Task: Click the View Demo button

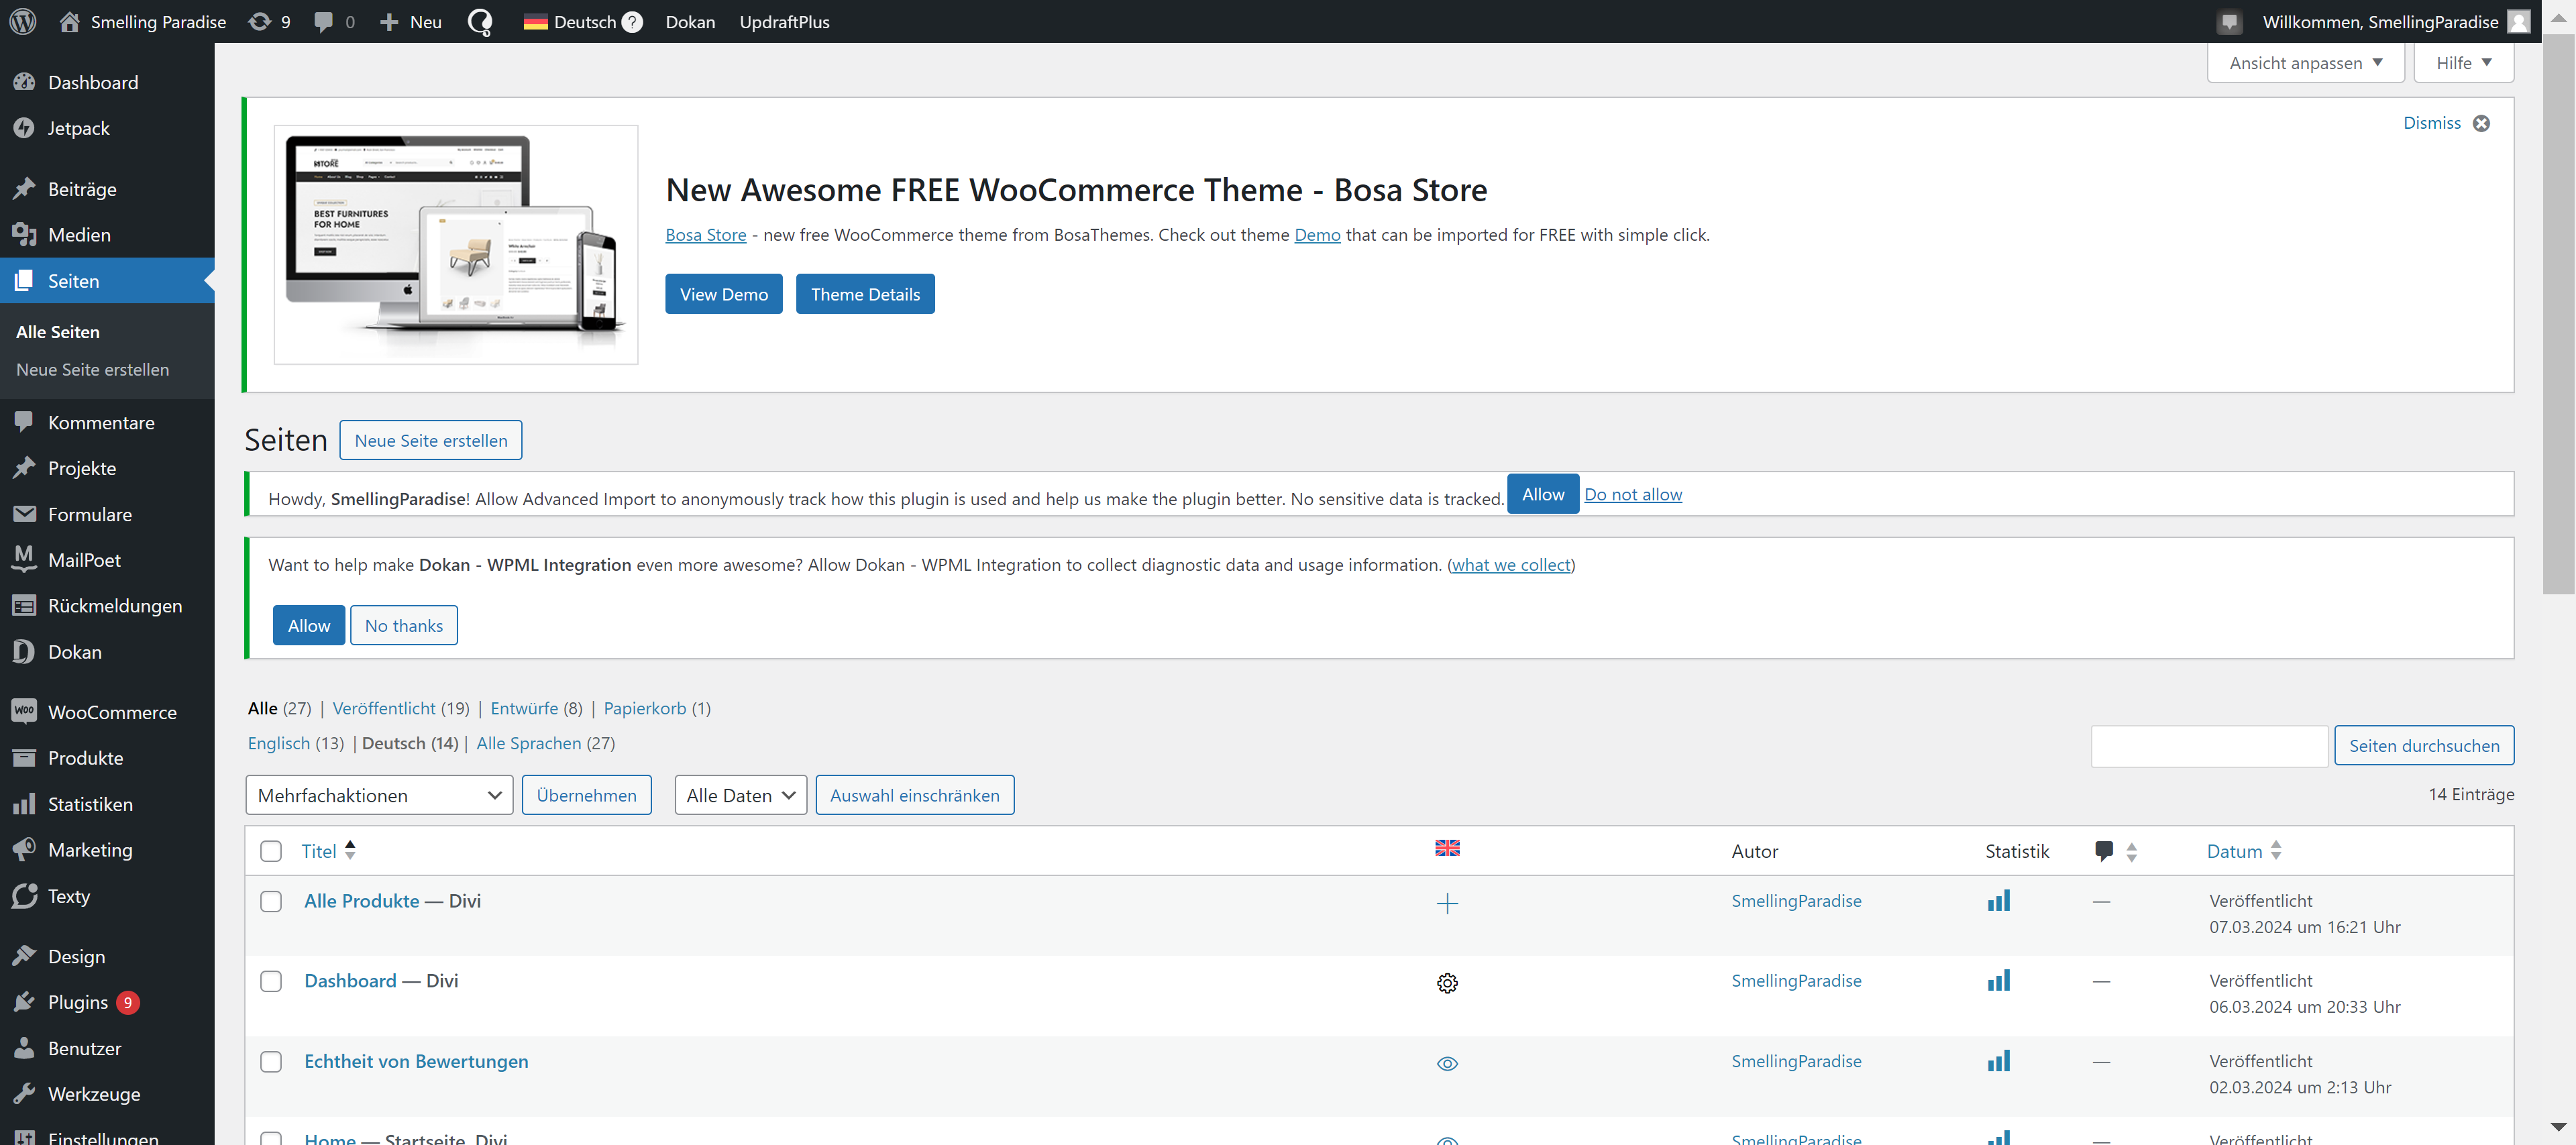Action: tap(724, 294)
